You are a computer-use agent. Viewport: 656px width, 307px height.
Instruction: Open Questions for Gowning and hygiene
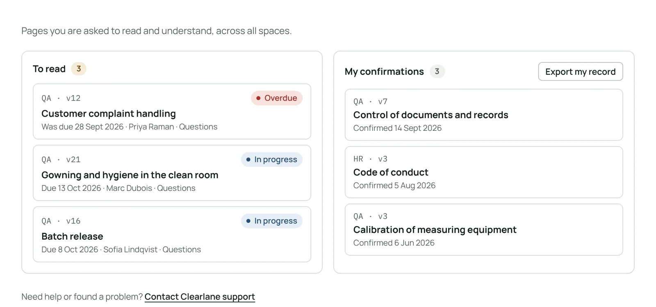pos(176,188)
